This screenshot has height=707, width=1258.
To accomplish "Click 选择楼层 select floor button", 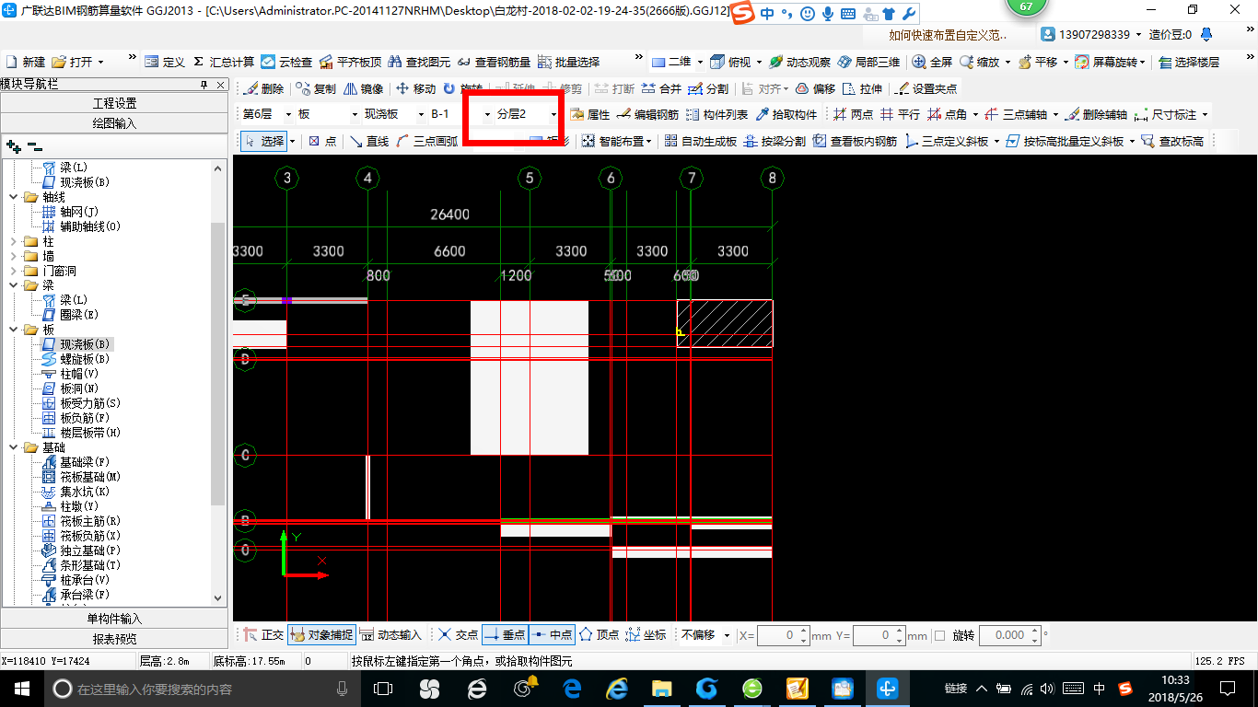I will pyautogui.click(x=1189, y=62).
